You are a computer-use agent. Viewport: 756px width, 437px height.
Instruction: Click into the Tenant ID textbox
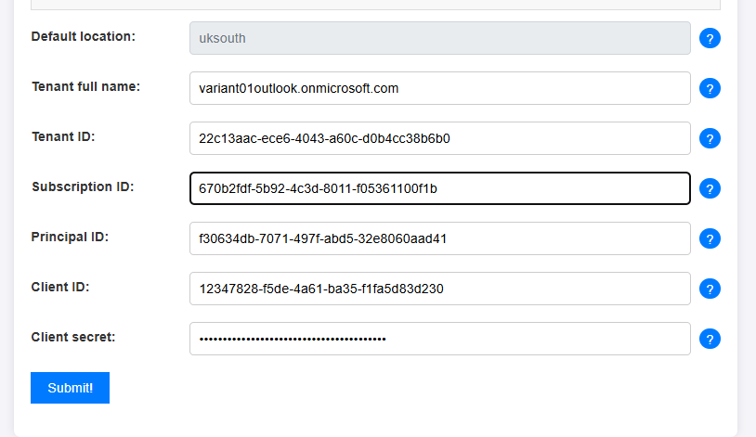coord(439,138)
